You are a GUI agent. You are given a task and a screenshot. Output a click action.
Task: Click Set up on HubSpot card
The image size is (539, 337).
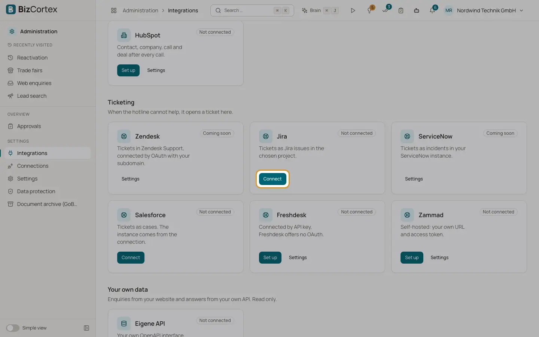click(128, 70)
